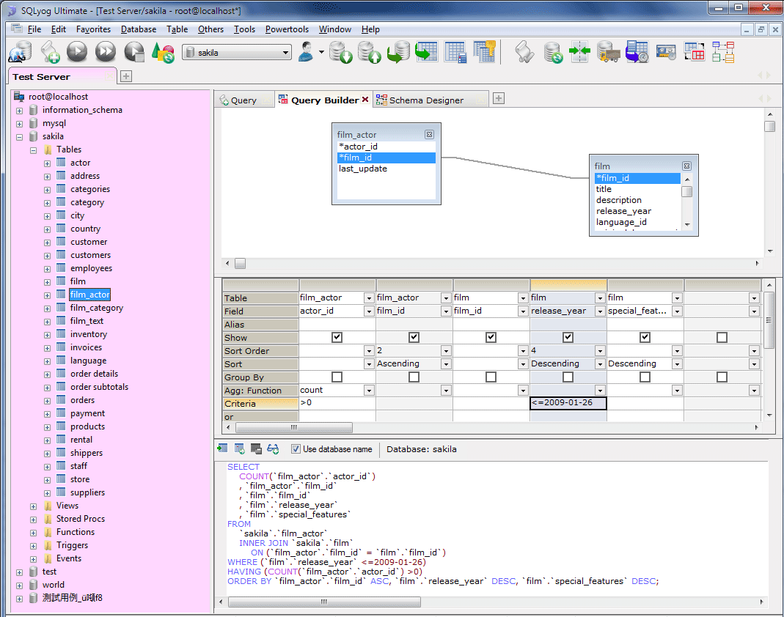Screen dimensions: 784x617
Task: Click the new query editor icon with green plus
Action: (x=50, y=51)
